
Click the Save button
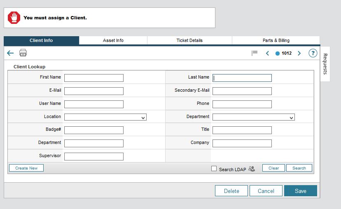point(301,191)
